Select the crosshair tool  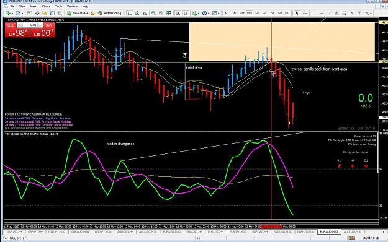point(305,13)
